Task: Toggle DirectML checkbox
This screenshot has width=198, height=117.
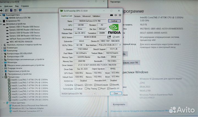Action: click(111, 85)
